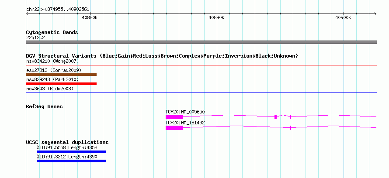
Task: Click the RefSeq Genes track title
Action: click(44, 106)
